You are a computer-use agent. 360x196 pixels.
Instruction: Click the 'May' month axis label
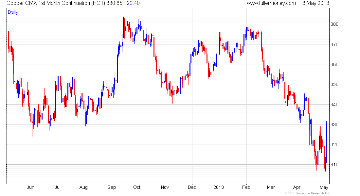pyautogui.click(x=324, y=188)
